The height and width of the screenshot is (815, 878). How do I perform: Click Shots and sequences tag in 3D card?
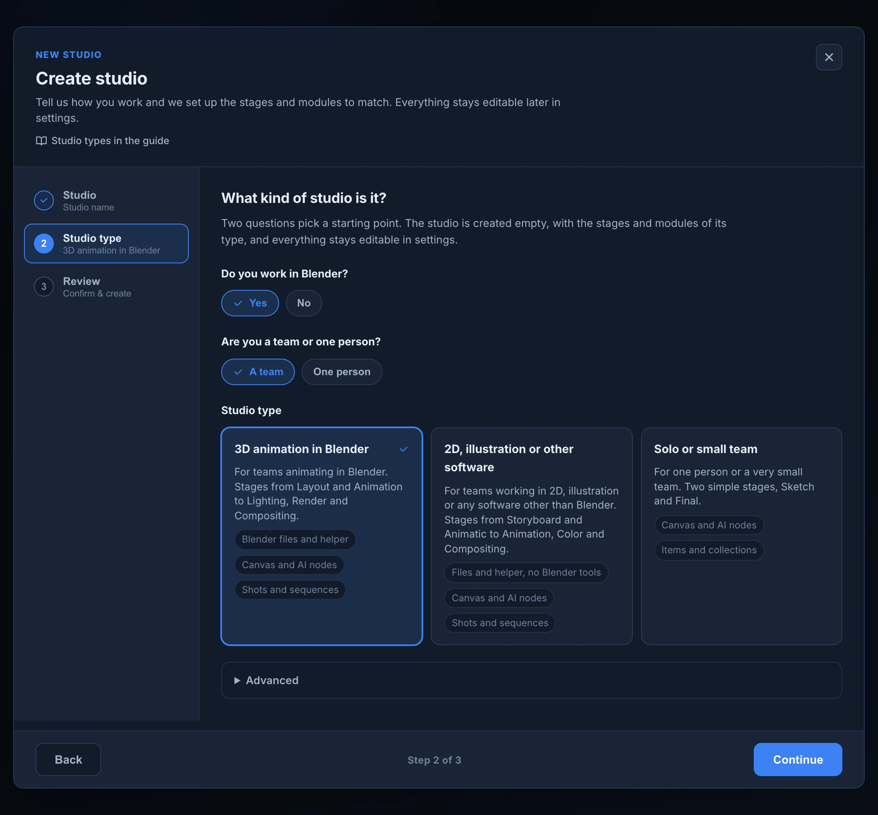[x=290, y=590]
